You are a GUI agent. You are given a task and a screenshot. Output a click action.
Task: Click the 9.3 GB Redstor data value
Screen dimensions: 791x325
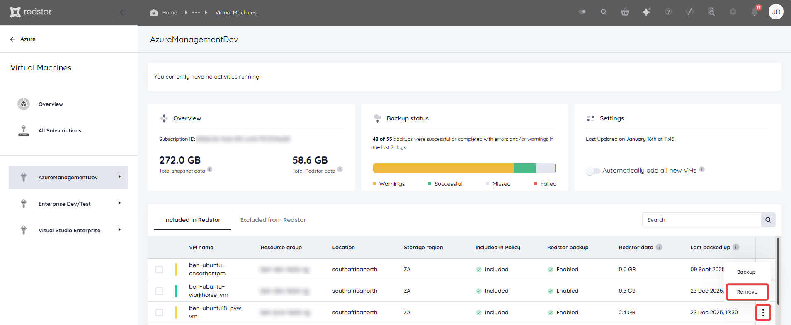click(x=627, y=291)
